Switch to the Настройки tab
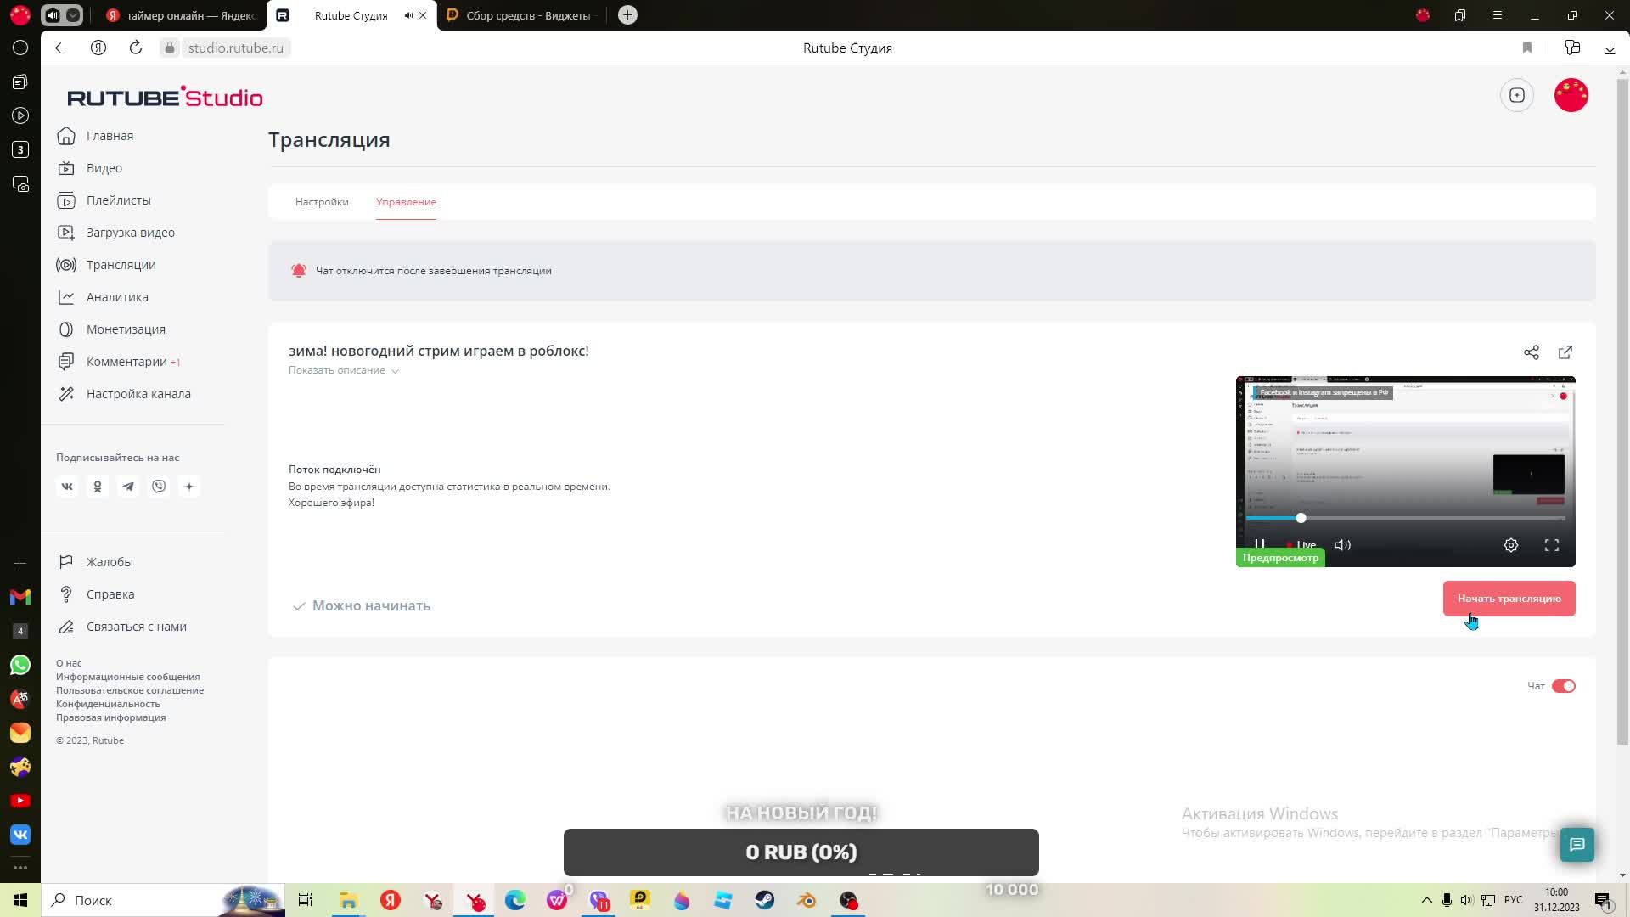The image size is (1630, 917). click(322, 202)
